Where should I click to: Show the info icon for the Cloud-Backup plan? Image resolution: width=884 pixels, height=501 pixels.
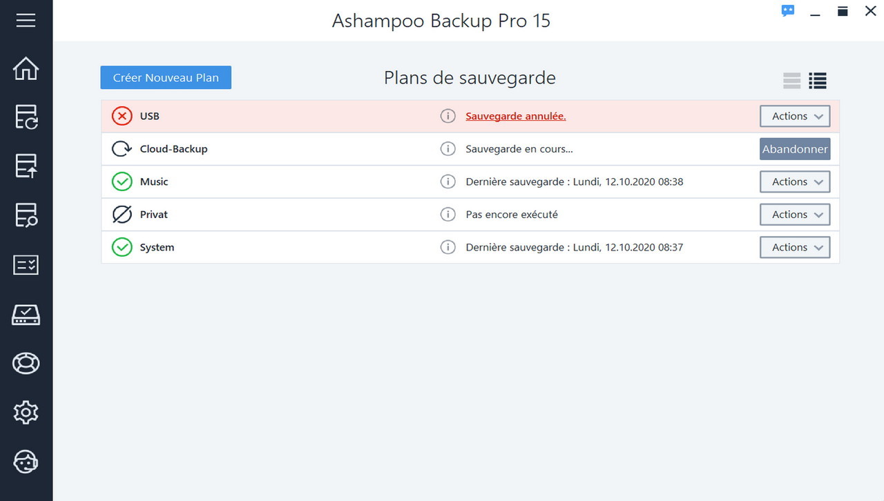point(448,149)
